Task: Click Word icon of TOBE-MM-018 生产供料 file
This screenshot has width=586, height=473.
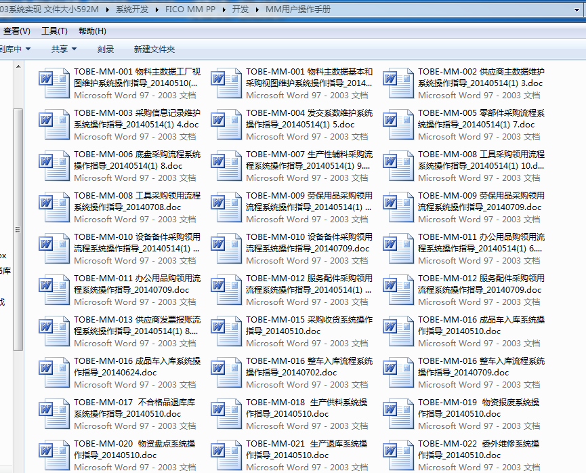Action: [x=226, y=413]
